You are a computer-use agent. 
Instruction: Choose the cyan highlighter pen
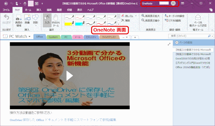click(80, 23)
